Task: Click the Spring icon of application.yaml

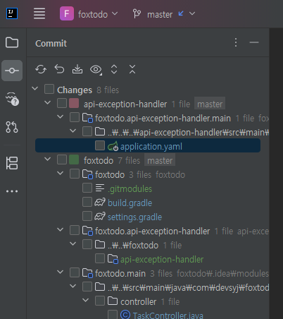Action: (x=113, y=146)
